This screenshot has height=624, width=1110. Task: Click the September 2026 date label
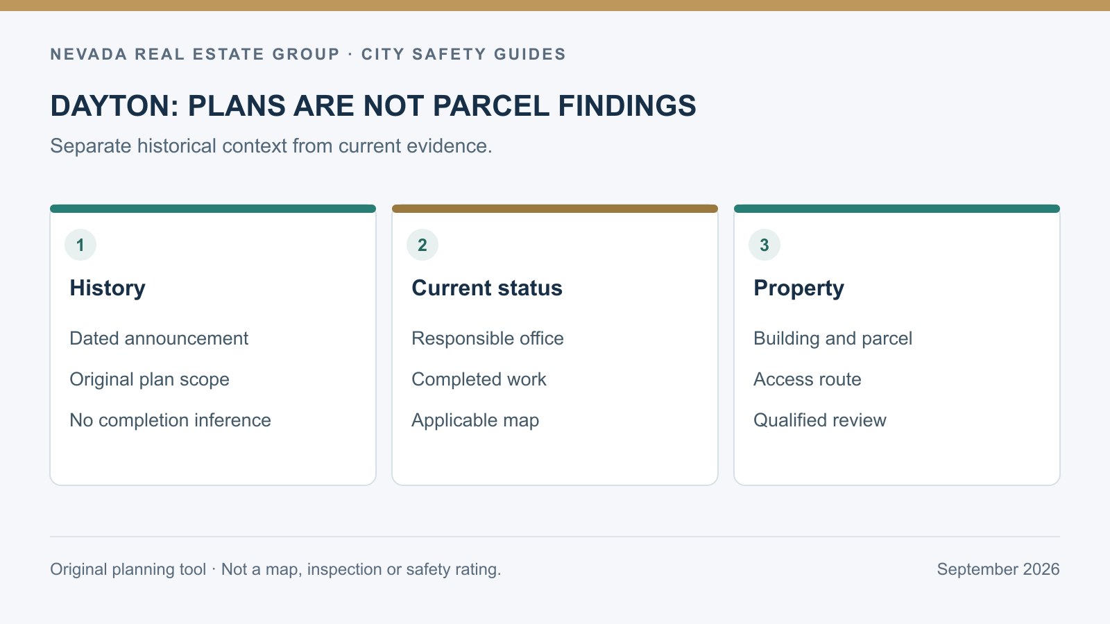tap(998, 569)
